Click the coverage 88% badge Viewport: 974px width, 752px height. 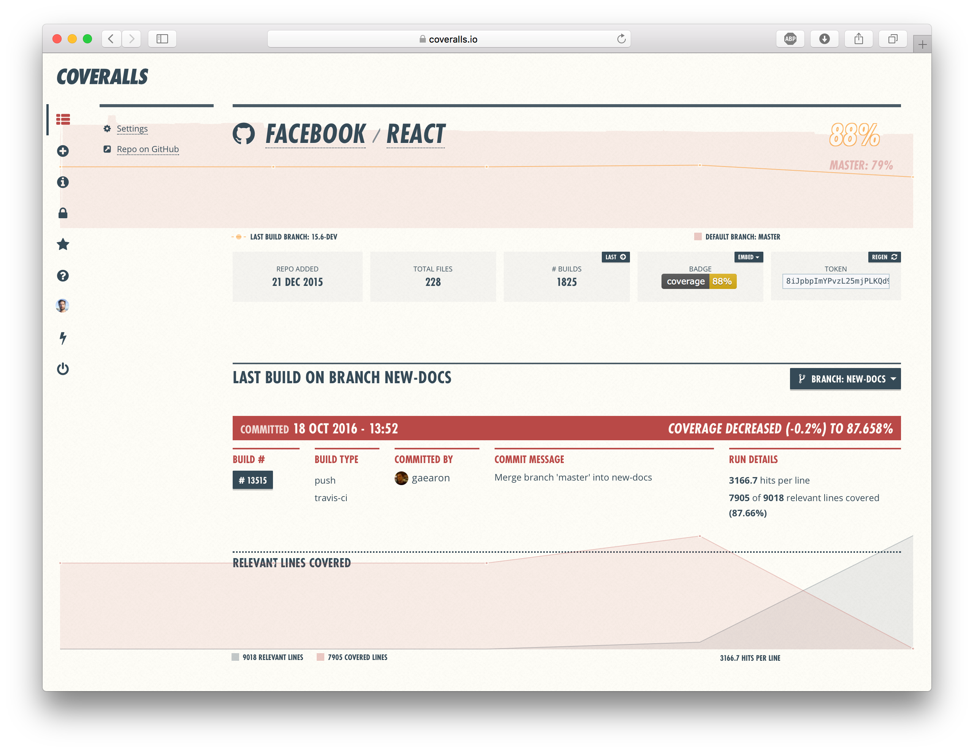pos(699,281)
